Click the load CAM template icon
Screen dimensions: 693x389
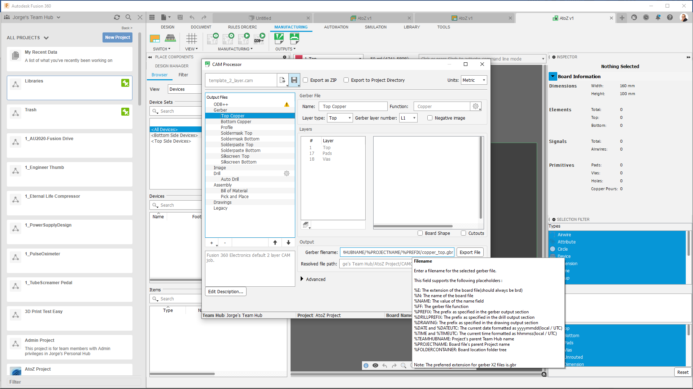click(x=283, y=80)
